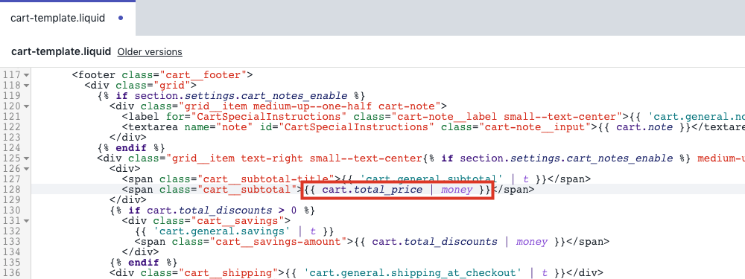Click line number 136 in gutter

click(11, 273)
